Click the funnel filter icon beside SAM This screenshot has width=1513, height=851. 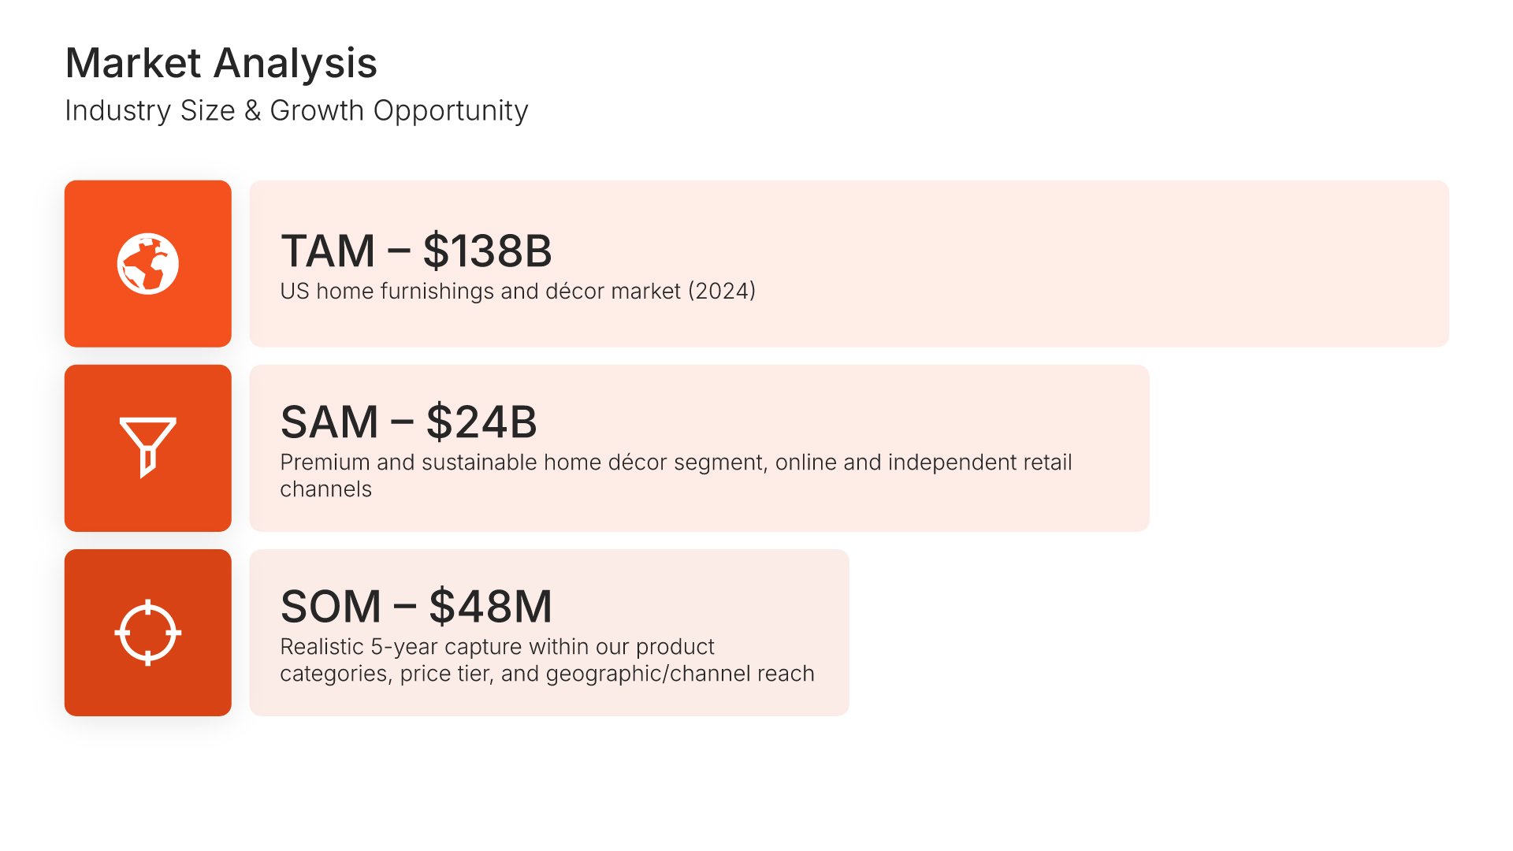(147, 447)
